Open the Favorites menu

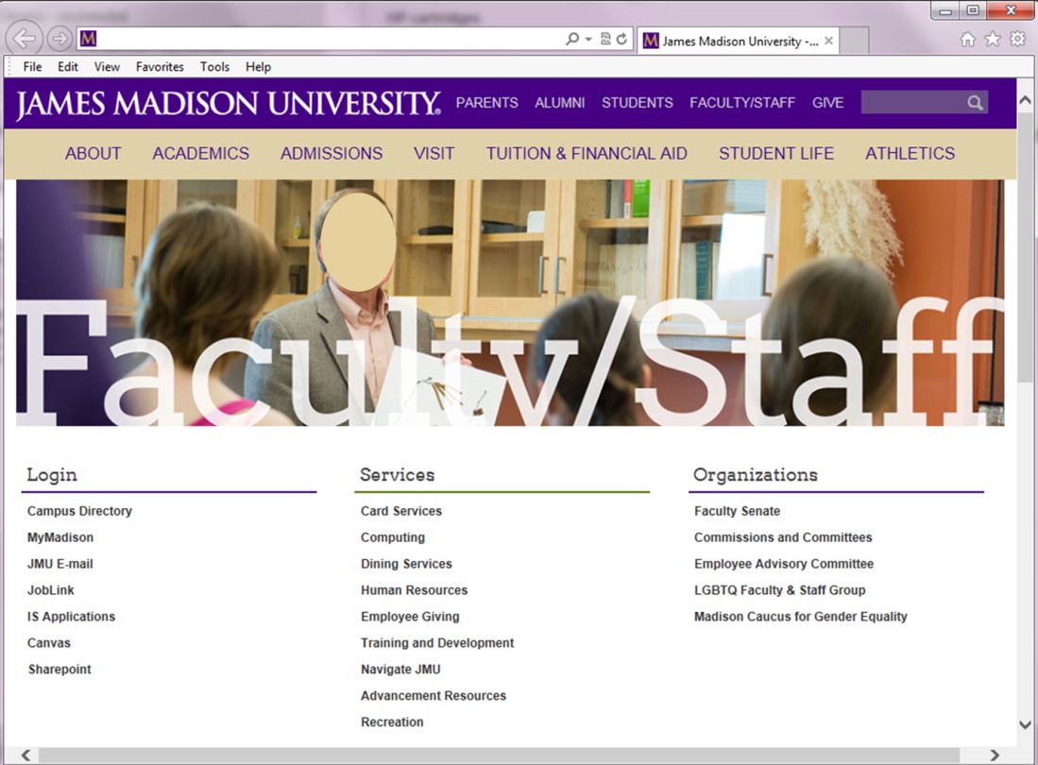point(160,67)
